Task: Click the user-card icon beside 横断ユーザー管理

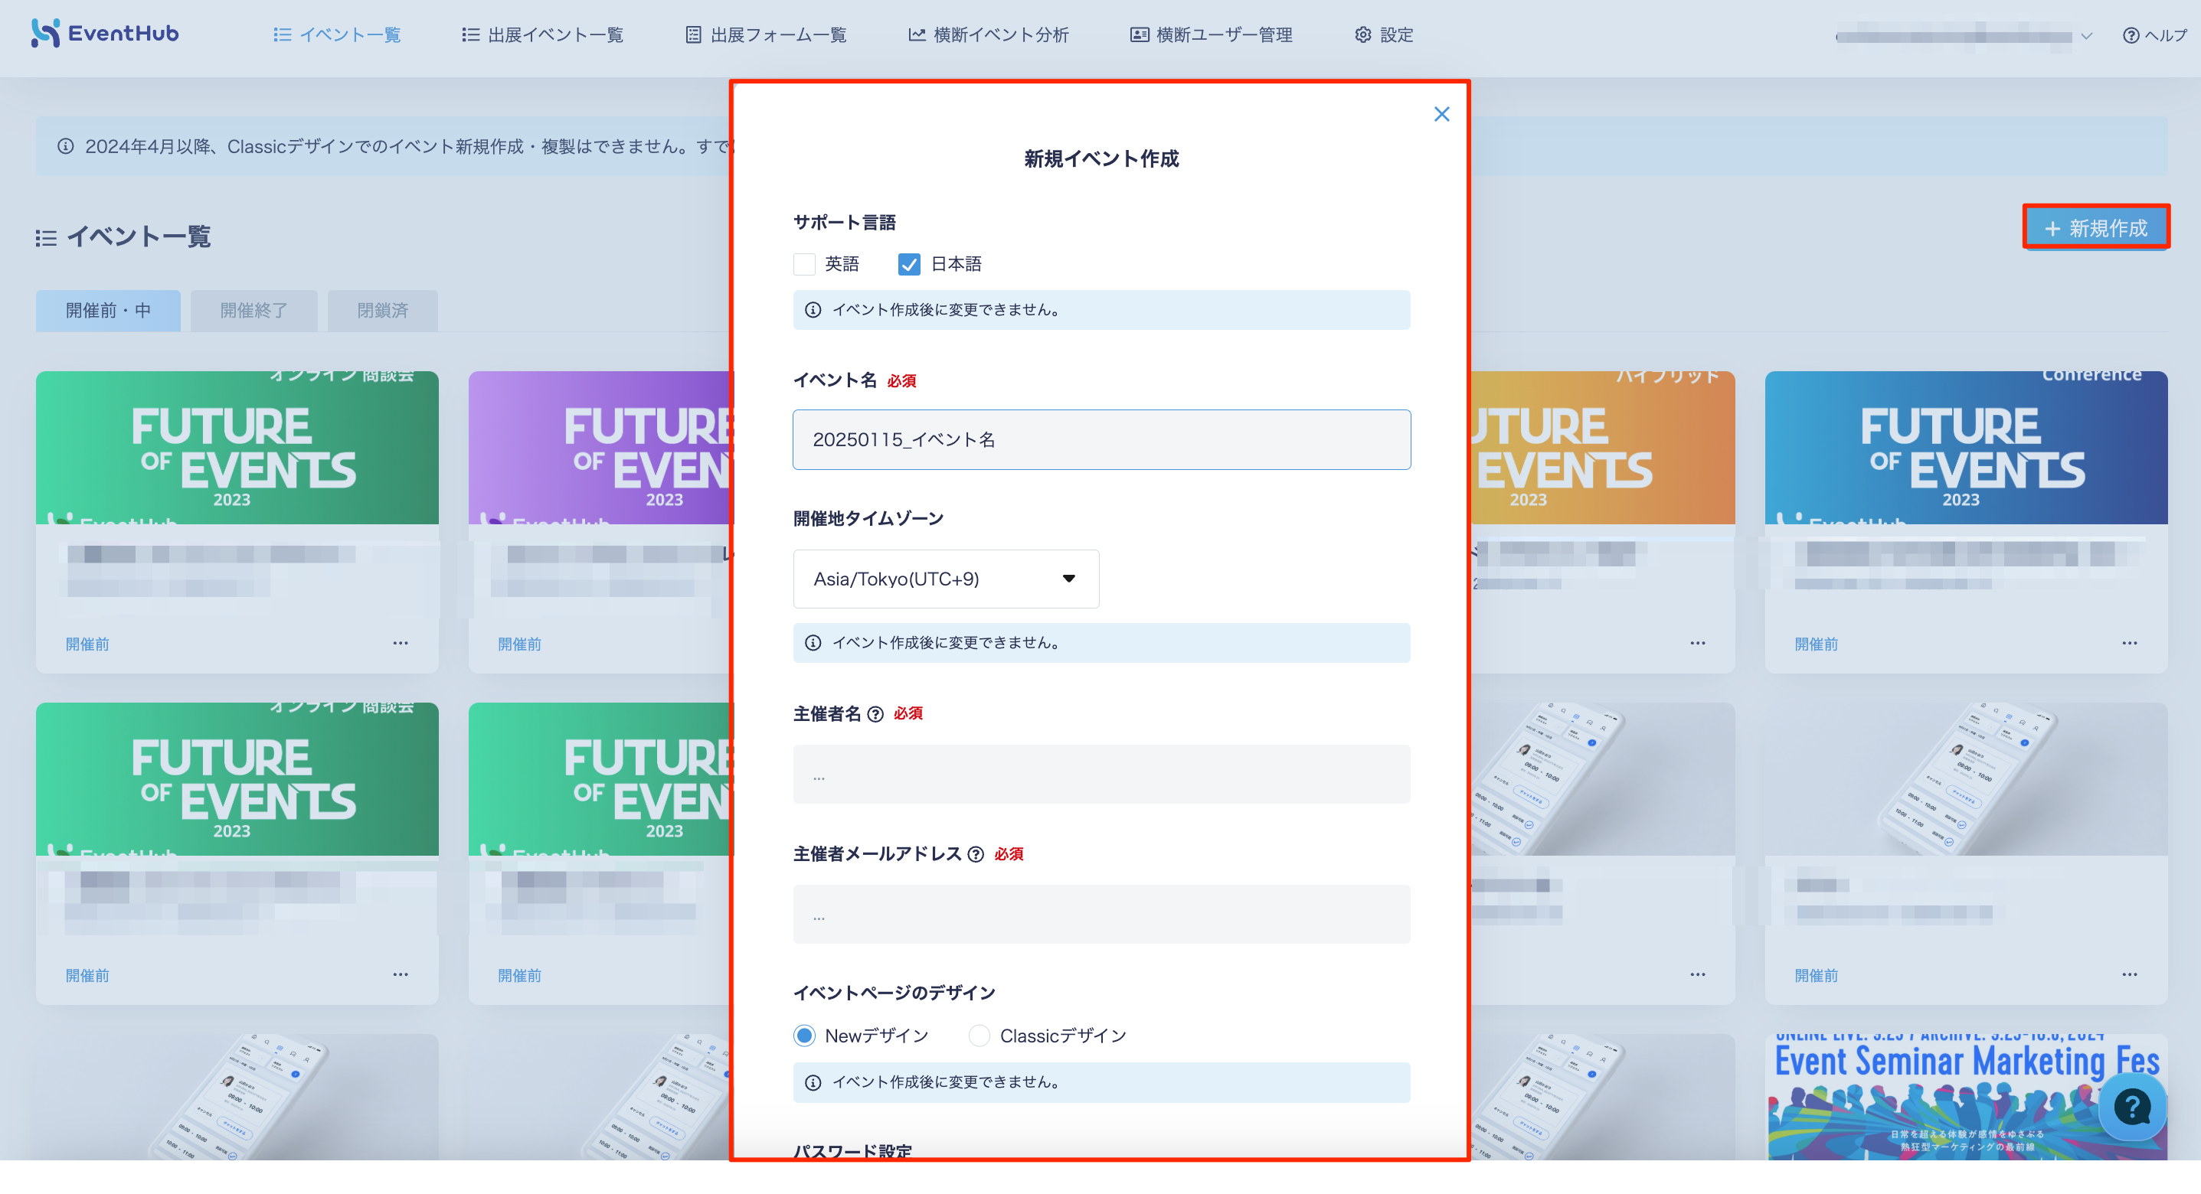Action: (x=1139, y=35)
